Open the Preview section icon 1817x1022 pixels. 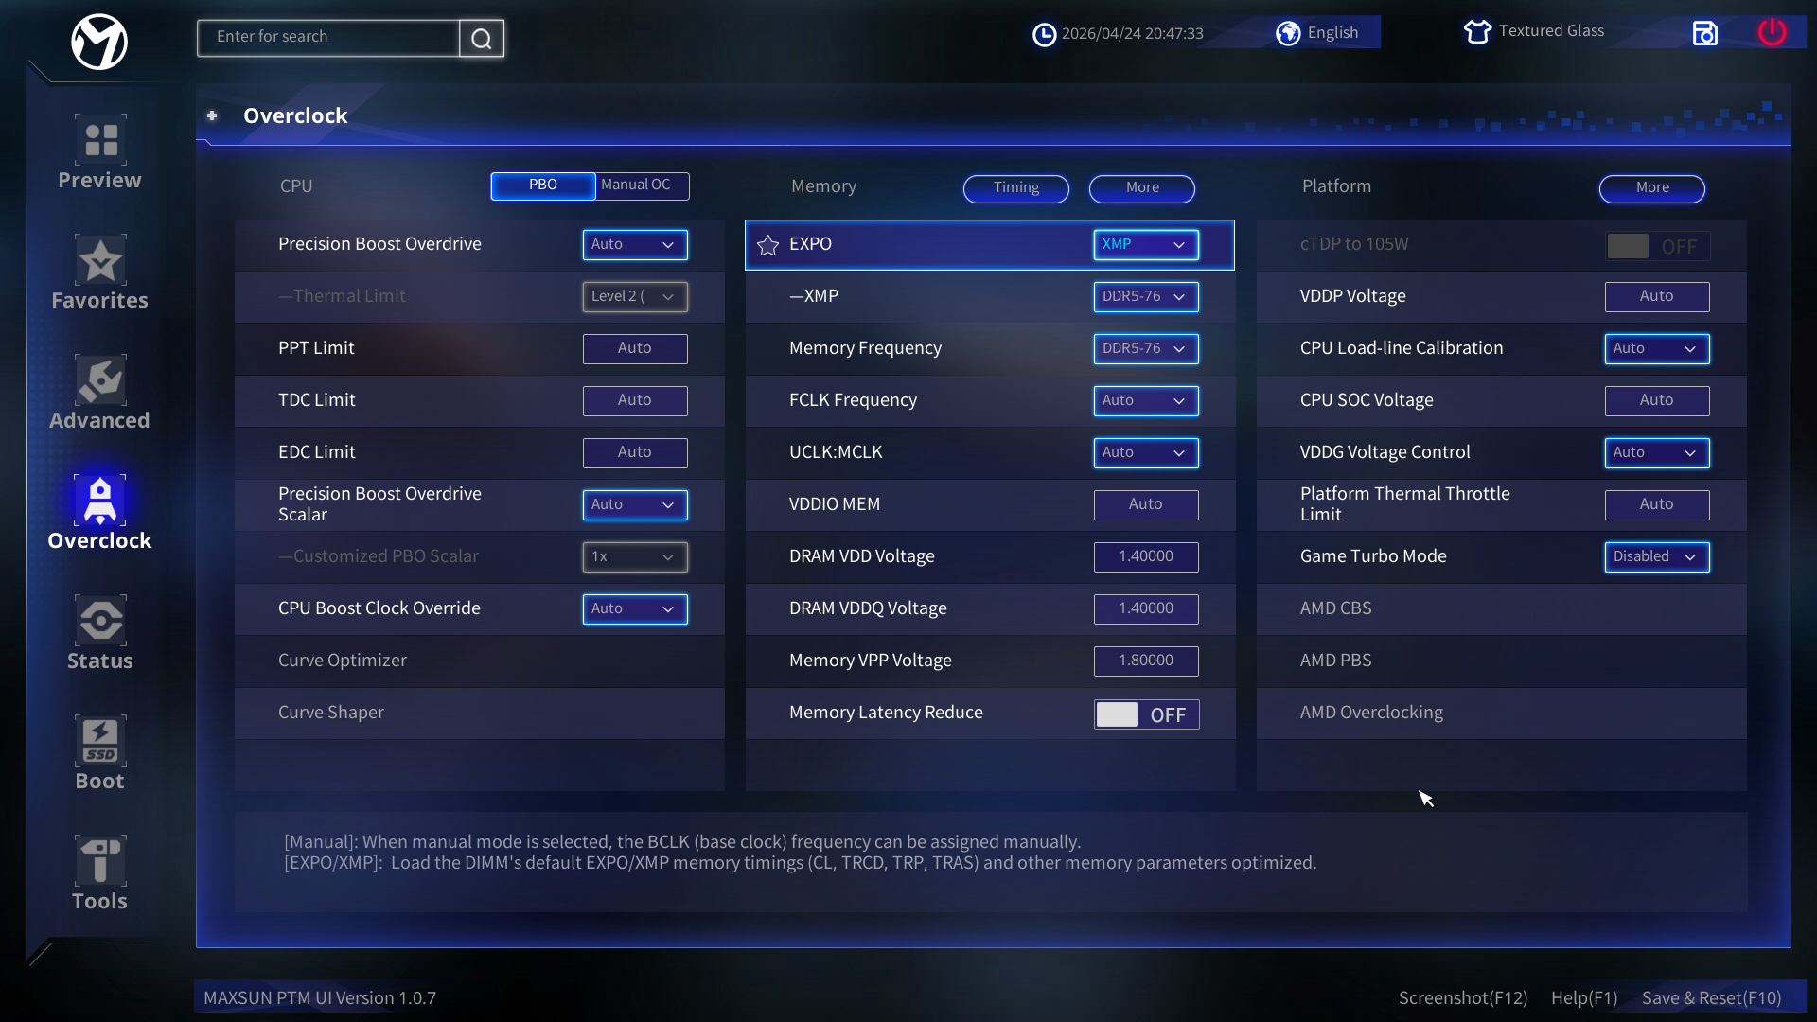(x=100, y=140)
